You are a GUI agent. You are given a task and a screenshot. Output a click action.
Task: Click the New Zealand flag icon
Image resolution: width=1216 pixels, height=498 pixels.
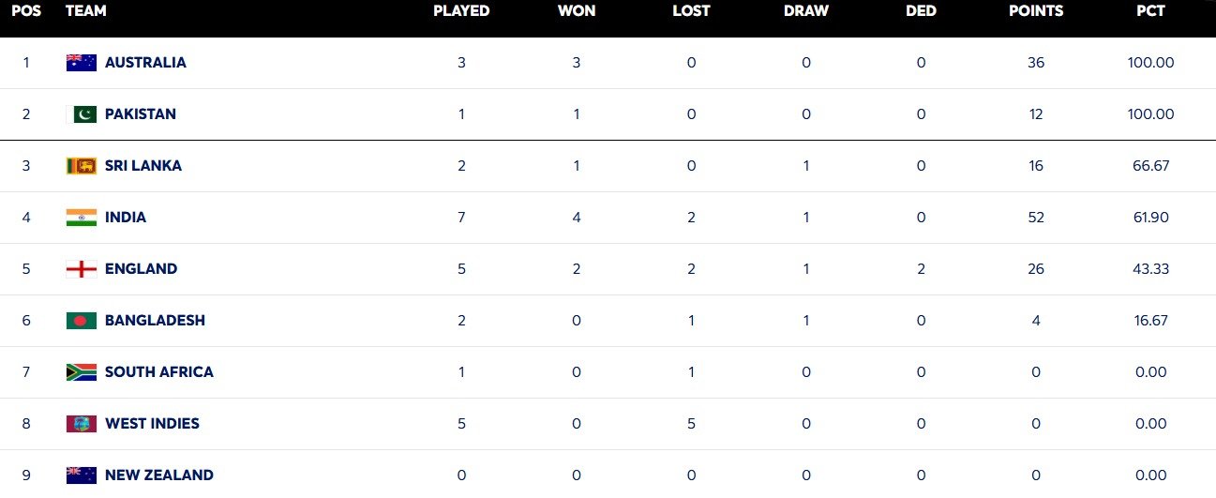[82, 475]
